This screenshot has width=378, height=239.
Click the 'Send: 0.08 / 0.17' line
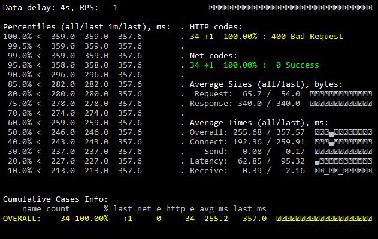255,152
